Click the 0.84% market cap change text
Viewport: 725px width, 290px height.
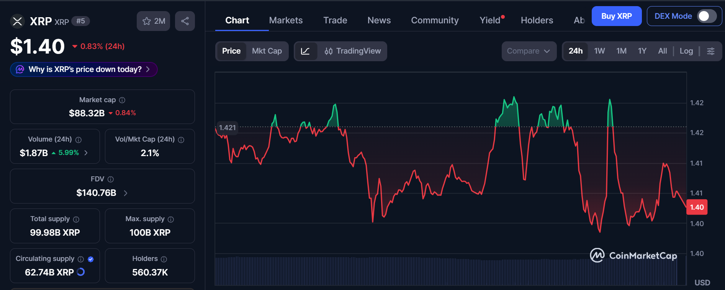tap(126, 113)
